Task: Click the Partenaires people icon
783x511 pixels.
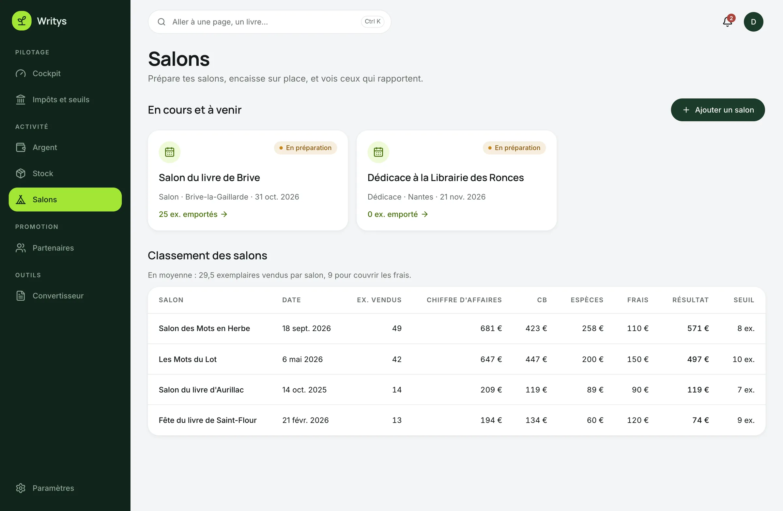Action: (x=21, y=248)
